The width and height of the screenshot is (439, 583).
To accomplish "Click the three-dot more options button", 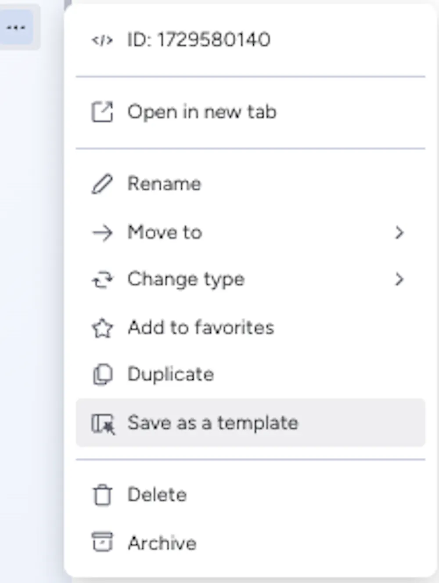I will point(16,28).
